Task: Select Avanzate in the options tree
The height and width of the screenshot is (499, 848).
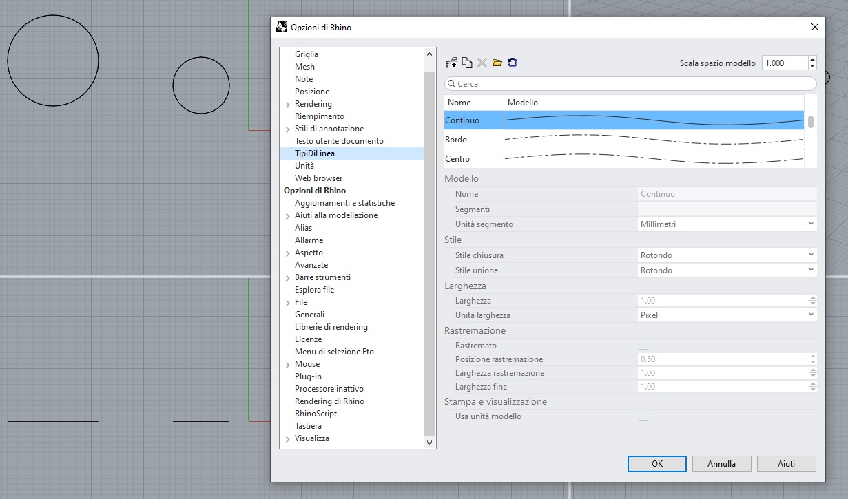Action: [x=311, y=265]
